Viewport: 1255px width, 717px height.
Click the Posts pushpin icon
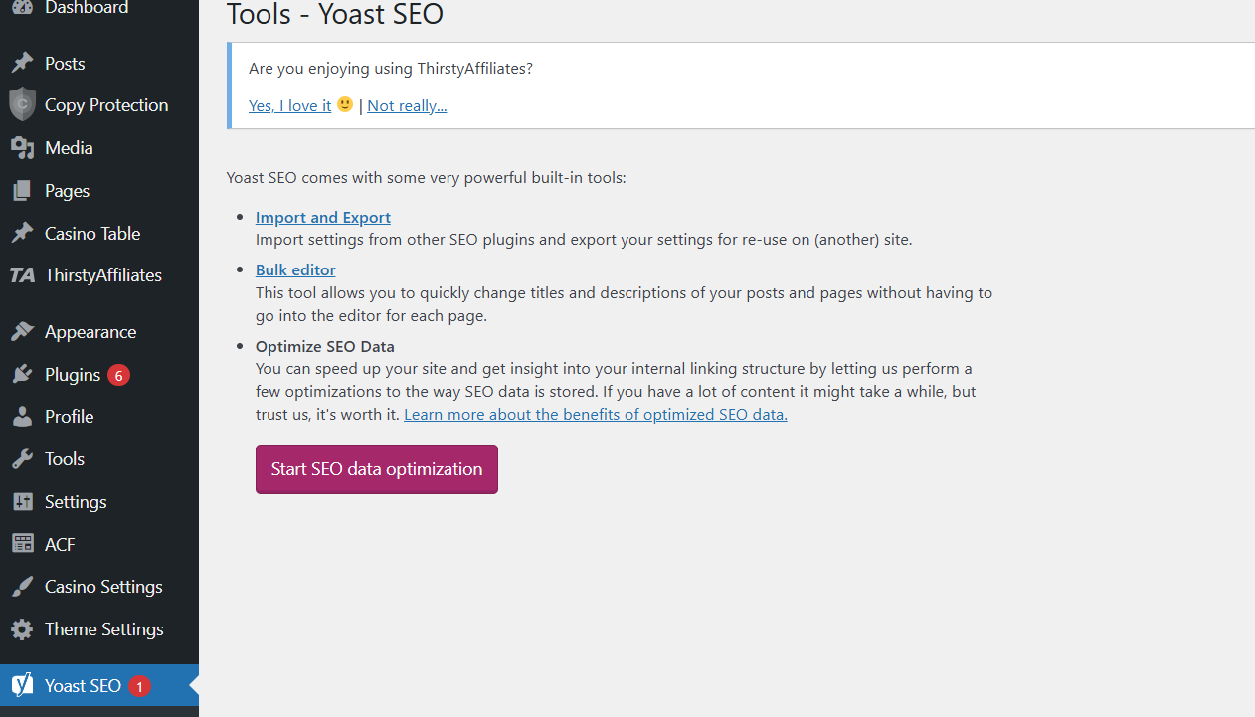point(22,63)
